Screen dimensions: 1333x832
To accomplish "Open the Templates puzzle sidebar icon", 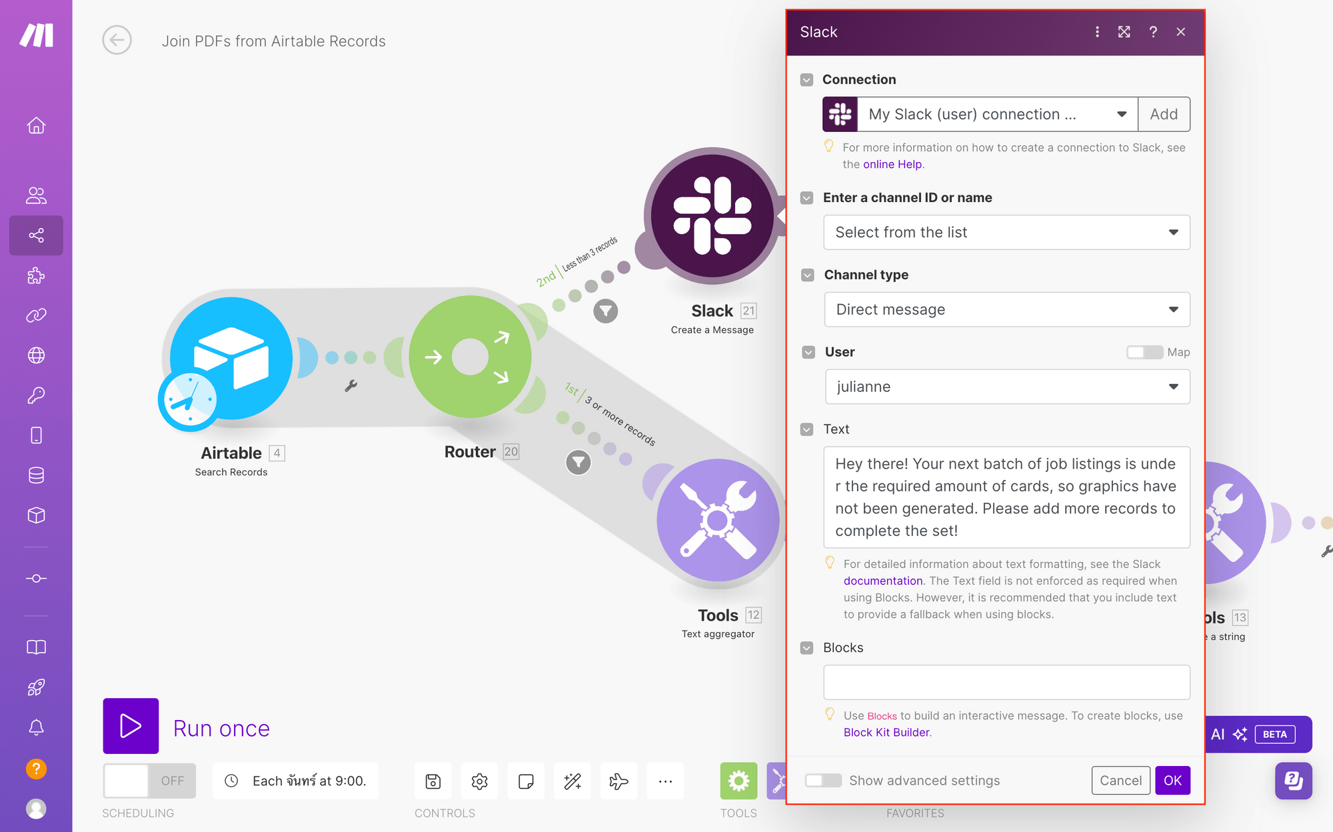I will (36, 275).
